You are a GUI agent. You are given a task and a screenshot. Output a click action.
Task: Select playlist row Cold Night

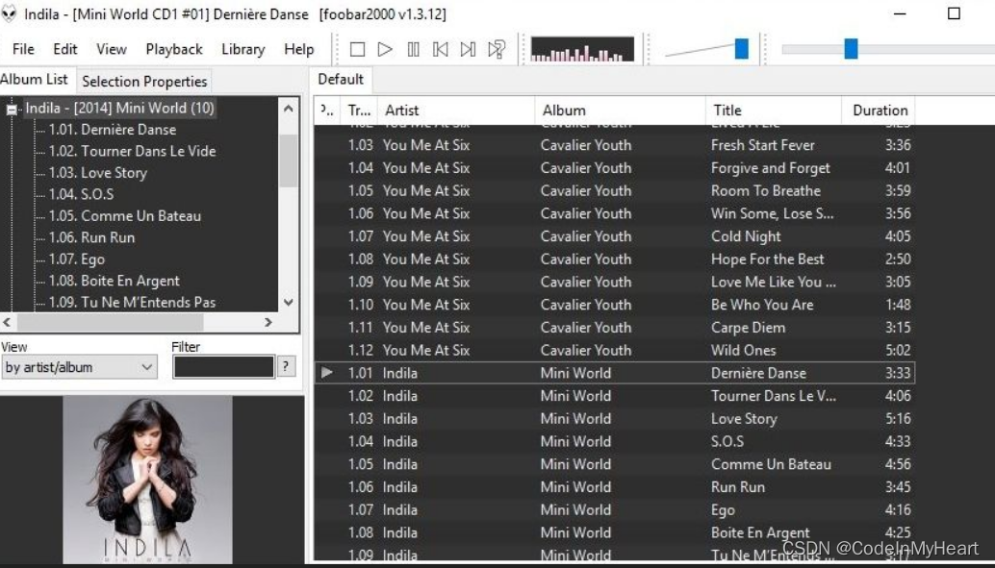[614, 236]
